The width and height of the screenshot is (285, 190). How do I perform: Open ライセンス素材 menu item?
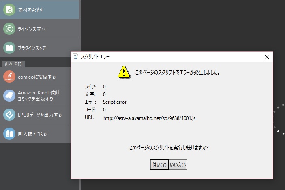pyautogui.click(x=39, y=29)
